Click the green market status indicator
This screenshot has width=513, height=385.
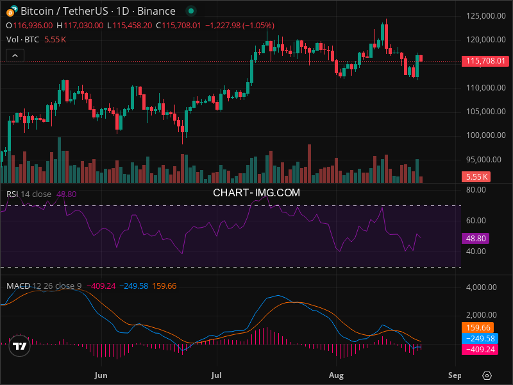click(190, 11)
